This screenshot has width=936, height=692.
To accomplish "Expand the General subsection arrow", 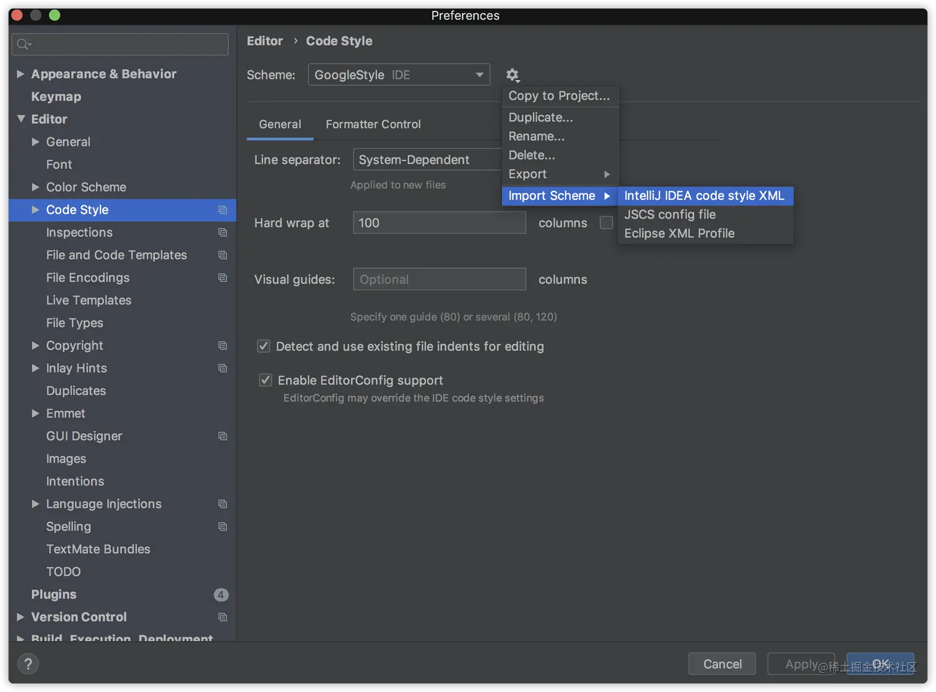I will coord(35,142).
